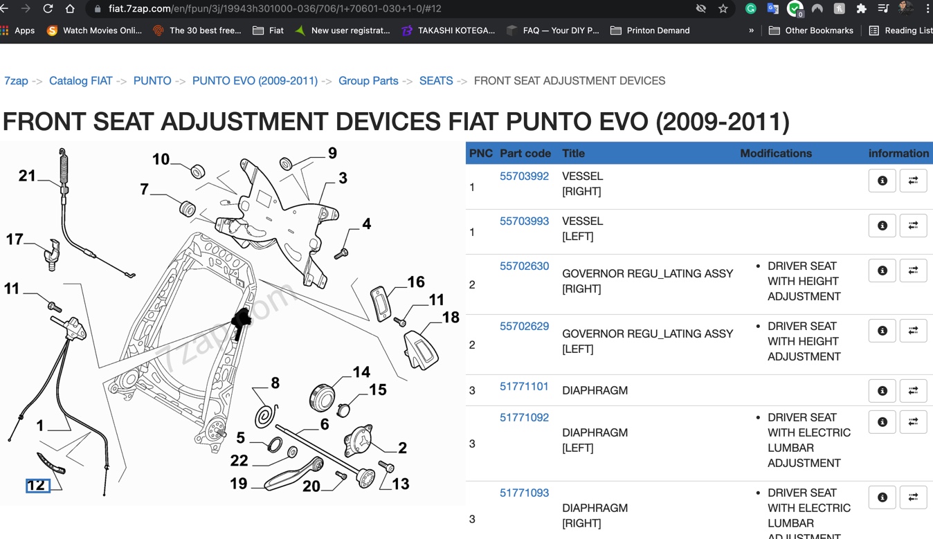Go to SEATS breadcrumb link
The width and height of the screenshot is (933, 539).
tap(436, 81)
